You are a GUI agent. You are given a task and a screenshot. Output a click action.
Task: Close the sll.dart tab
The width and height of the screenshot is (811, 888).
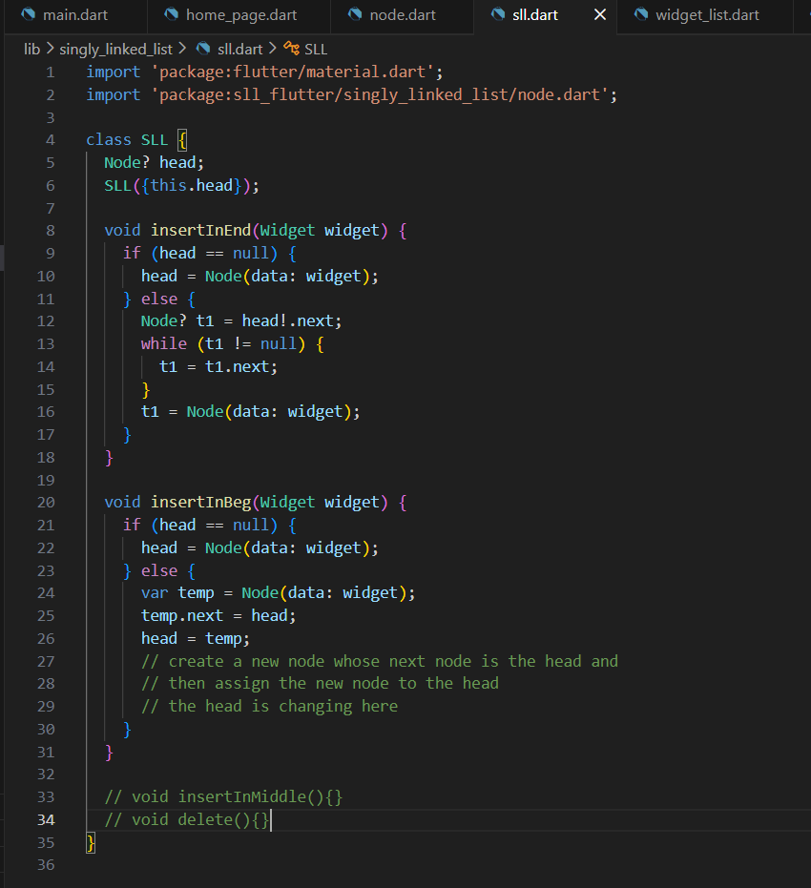(x=599, y=14)
